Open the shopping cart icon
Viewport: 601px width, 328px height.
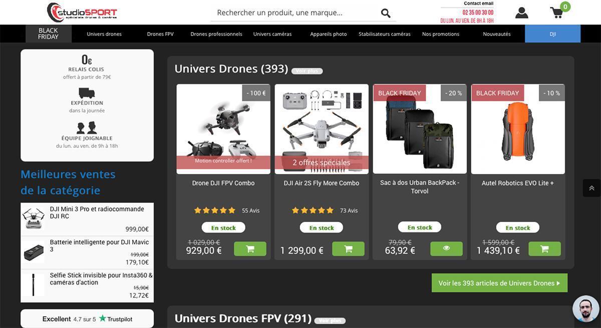(557, 12)
